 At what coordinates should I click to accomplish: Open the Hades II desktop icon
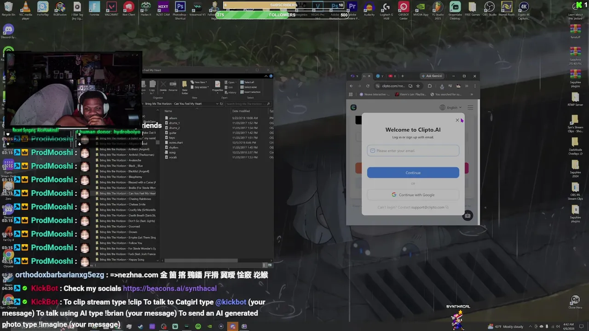[x=146, y=9]
